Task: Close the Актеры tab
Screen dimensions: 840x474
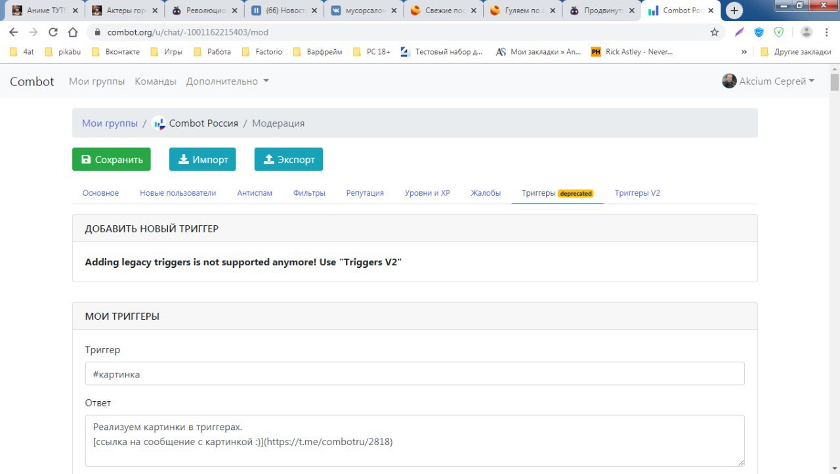Action: coord(154,11)
